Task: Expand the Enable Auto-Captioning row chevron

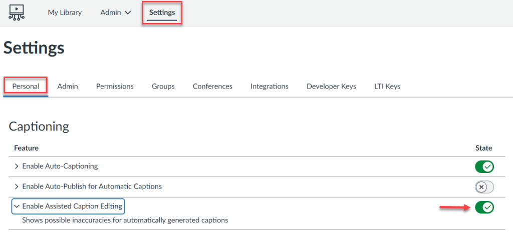Action: point(17,166)
